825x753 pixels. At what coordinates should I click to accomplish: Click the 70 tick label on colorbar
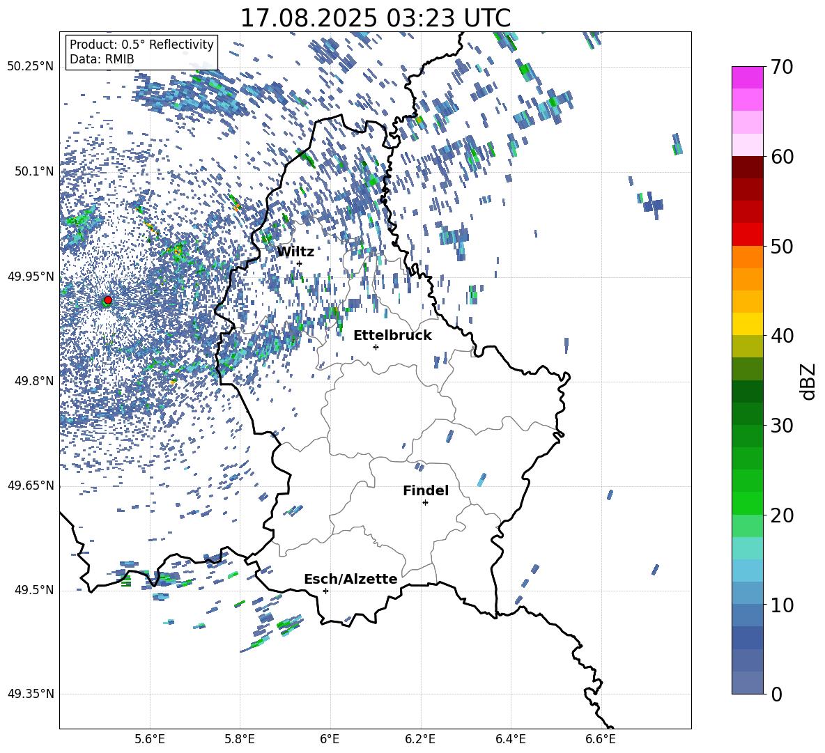(x=782, y=68)
